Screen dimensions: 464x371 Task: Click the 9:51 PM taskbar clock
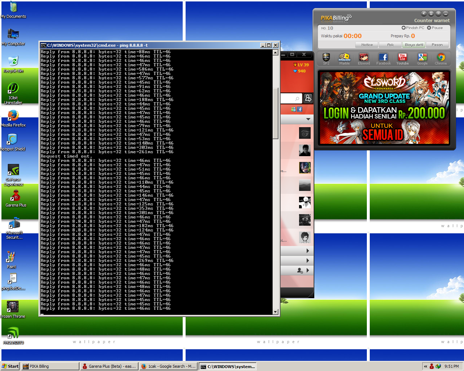[452, 366]
